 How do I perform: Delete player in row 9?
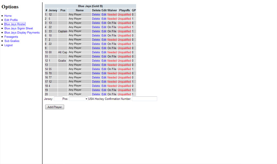pyautogui.click(x=96, y=48)
